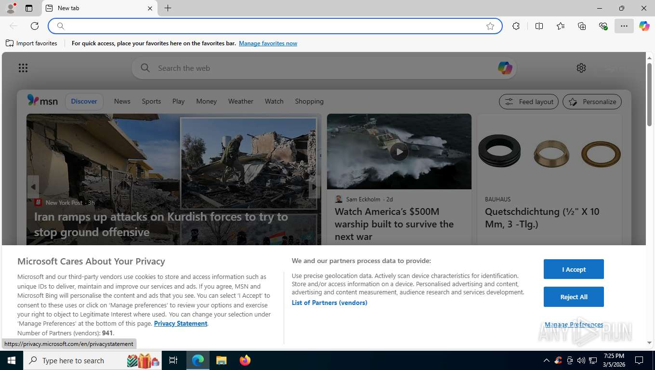655x370 pixels.
Task: Click I Accept on privacy banner
Action: [x=574, y=269]
